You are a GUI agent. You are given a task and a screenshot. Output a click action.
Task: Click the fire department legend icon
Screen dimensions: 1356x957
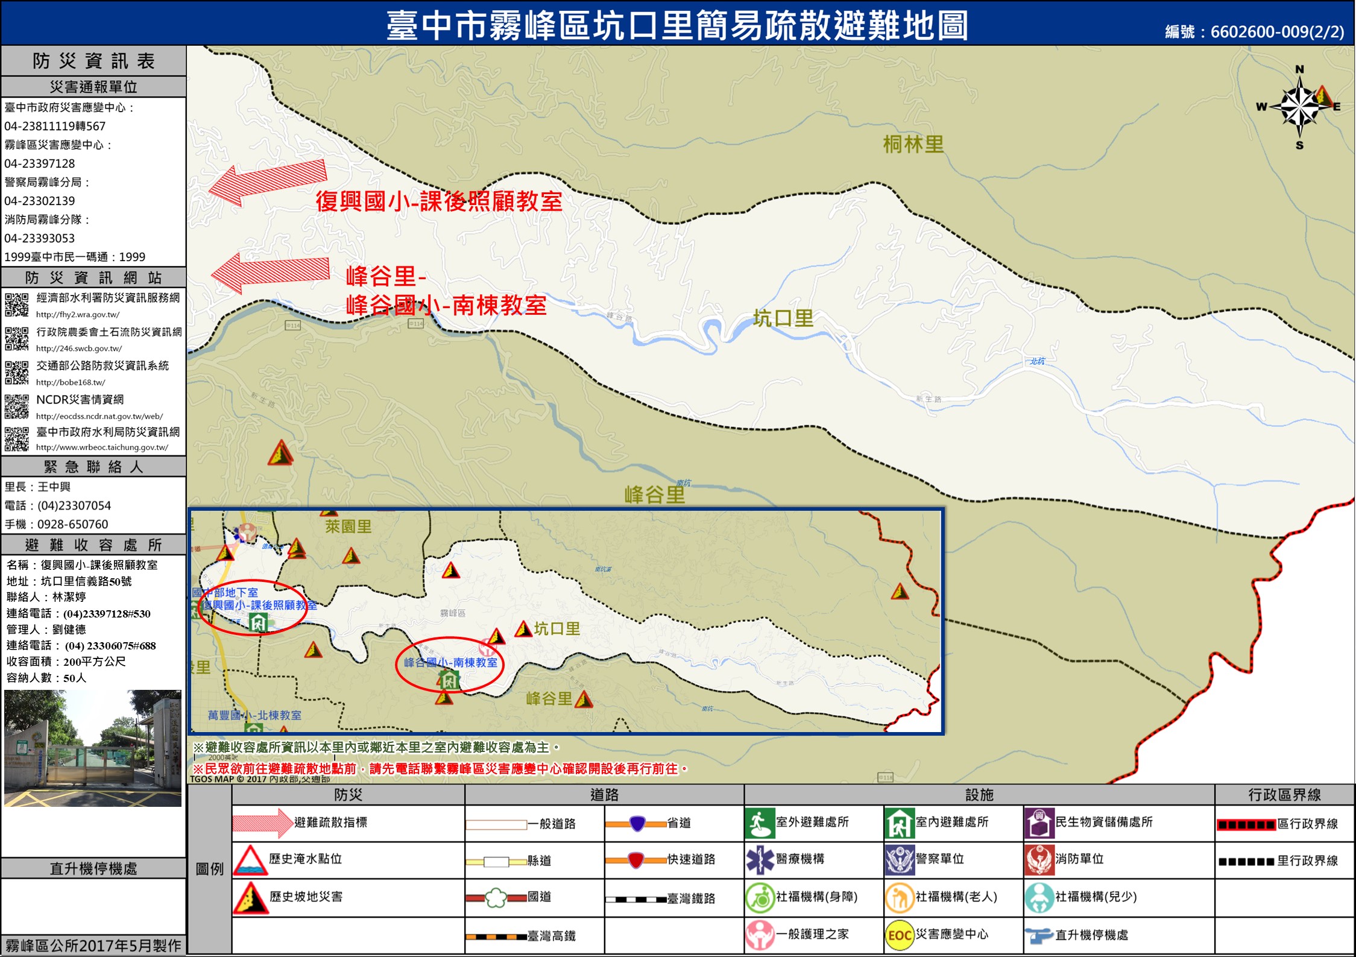pos(1039,860)
